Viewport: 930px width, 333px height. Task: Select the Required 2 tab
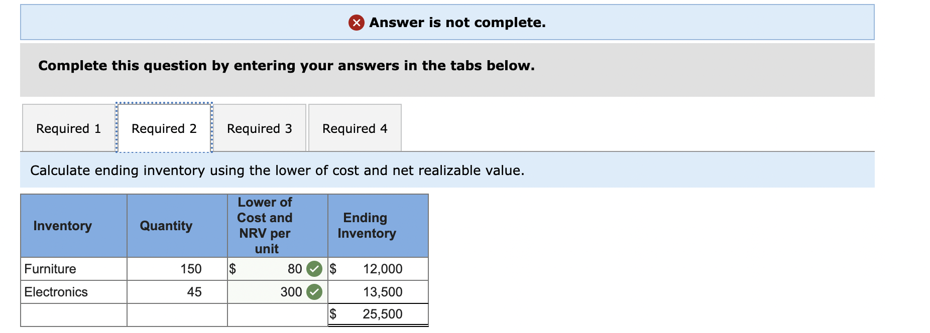164,129
